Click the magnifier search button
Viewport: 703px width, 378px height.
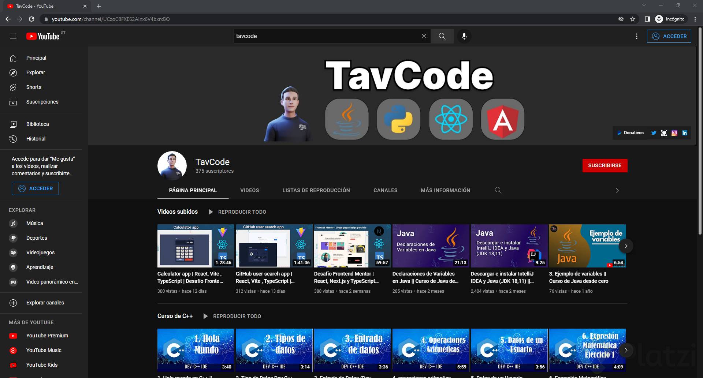[x=442, y=36]
